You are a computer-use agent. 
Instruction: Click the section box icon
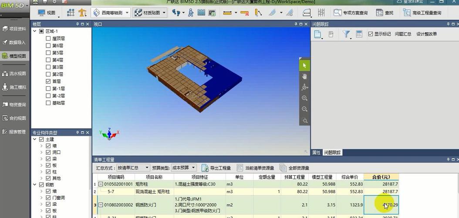[307, 13]
